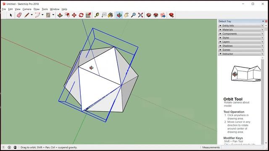Click the credits status bar icon
This screenshot has height=151, width=269.
9,147
